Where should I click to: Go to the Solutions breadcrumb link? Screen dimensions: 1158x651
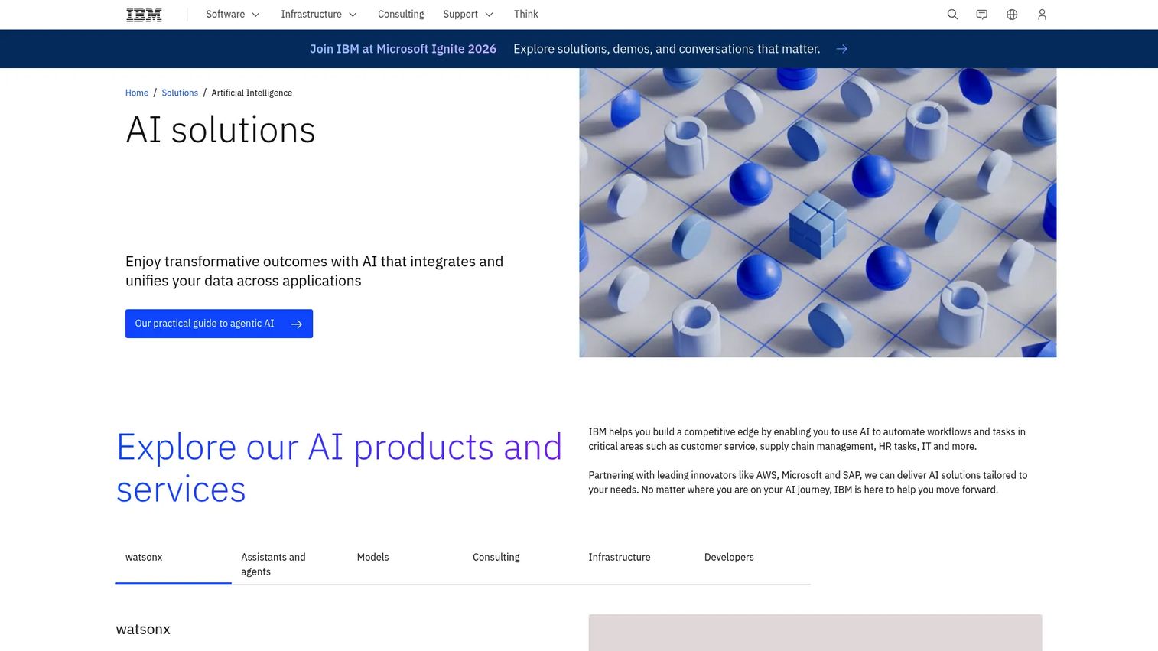[180, 93]
